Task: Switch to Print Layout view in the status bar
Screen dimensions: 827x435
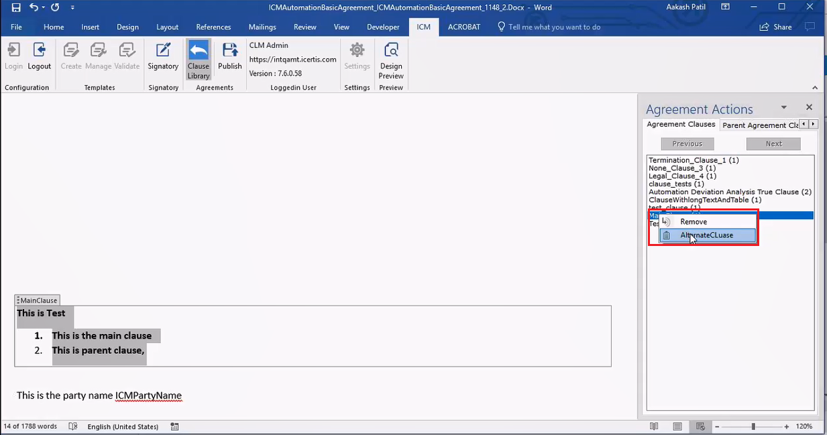Action: click(677, 426)
